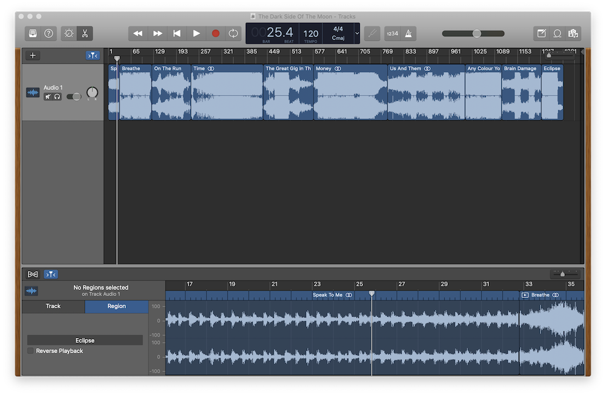Solo Audio 1 with headphones button
The width and height of the screenshot is (606, 395).
(57, 96)
